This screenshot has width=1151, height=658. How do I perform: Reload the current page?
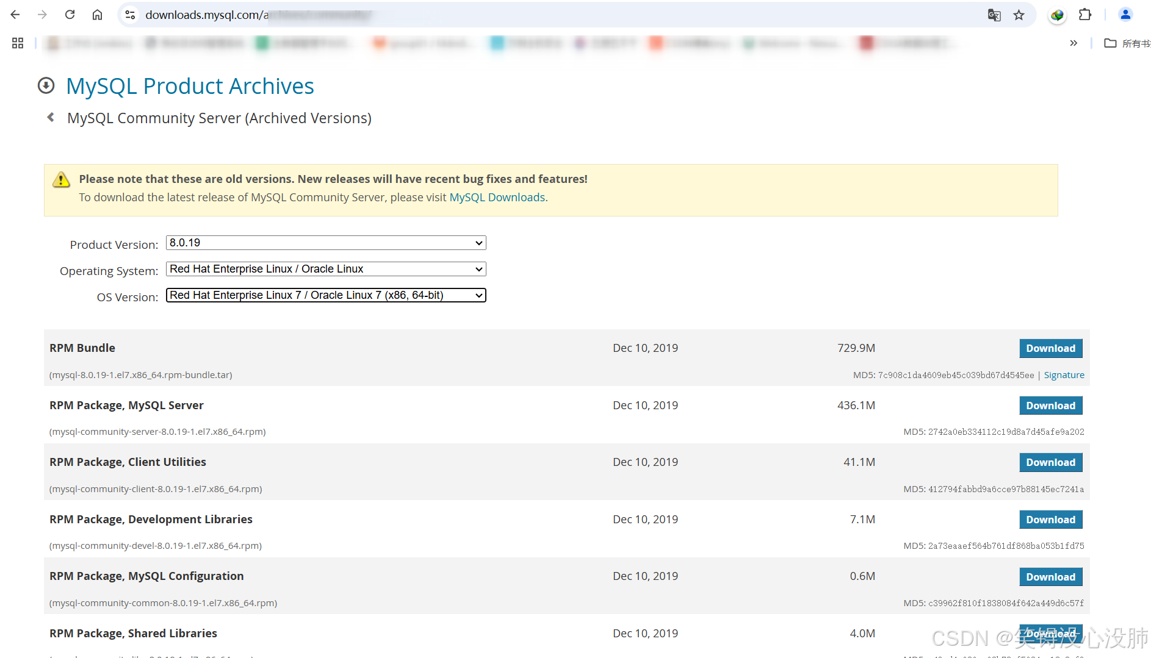70,15
